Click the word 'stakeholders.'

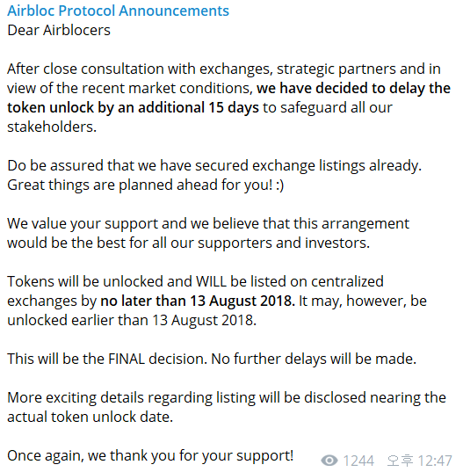[x=52, y=127]
